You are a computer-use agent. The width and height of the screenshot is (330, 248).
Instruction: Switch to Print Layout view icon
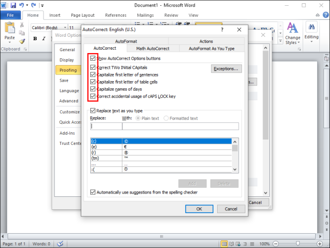[x=224, y=244]
